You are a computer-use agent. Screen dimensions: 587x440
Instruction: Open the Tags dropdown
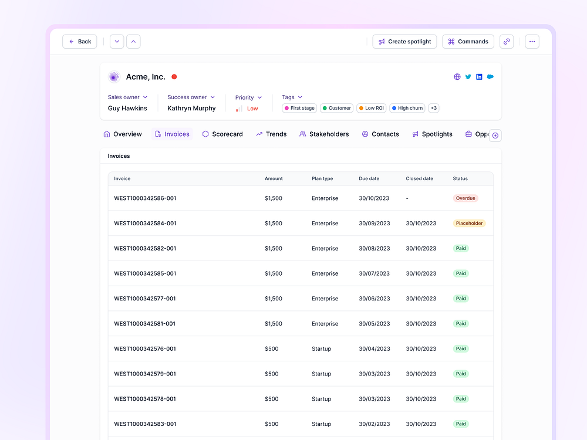292,97
